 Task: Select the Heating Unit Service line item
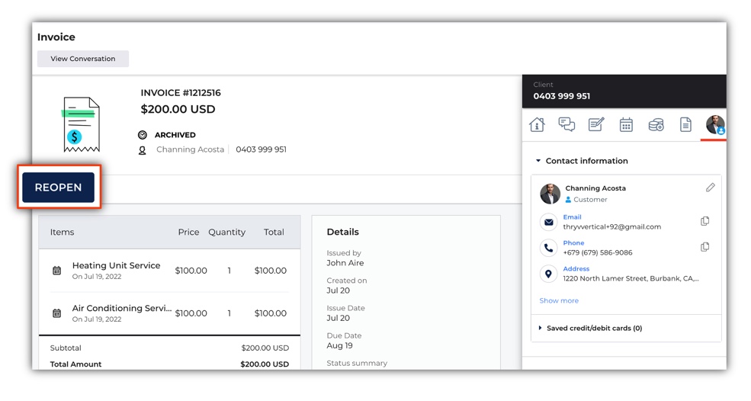169,271
